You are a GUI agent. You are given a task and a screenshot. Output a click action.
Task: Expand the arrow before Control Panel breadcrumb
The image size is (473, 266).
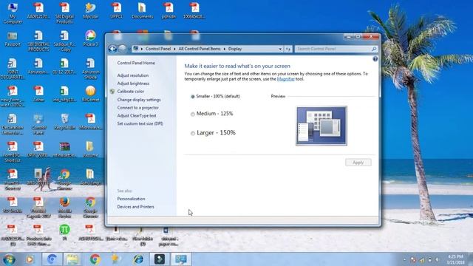click(x=142, y=49)
